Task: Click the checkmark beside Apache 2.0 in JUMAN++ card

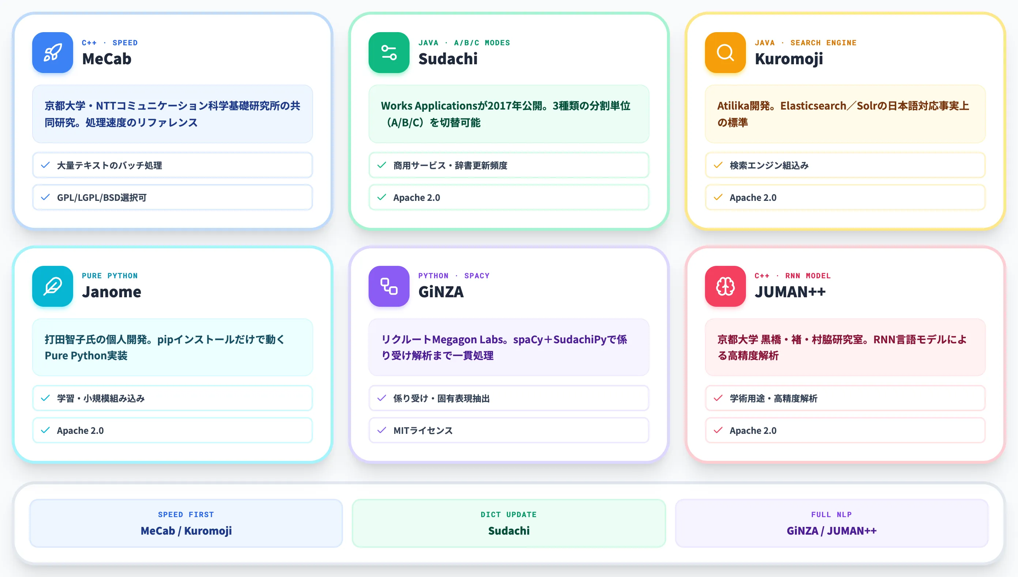Action: pos(718,430)
